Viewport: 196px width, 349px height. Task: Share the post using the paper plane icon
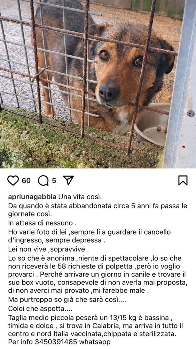click(x=68, y=180)
